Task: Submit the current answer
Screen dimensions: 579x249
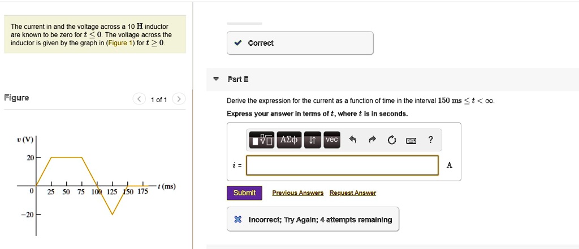Action: pyautogui.click(x=244, y=193)
